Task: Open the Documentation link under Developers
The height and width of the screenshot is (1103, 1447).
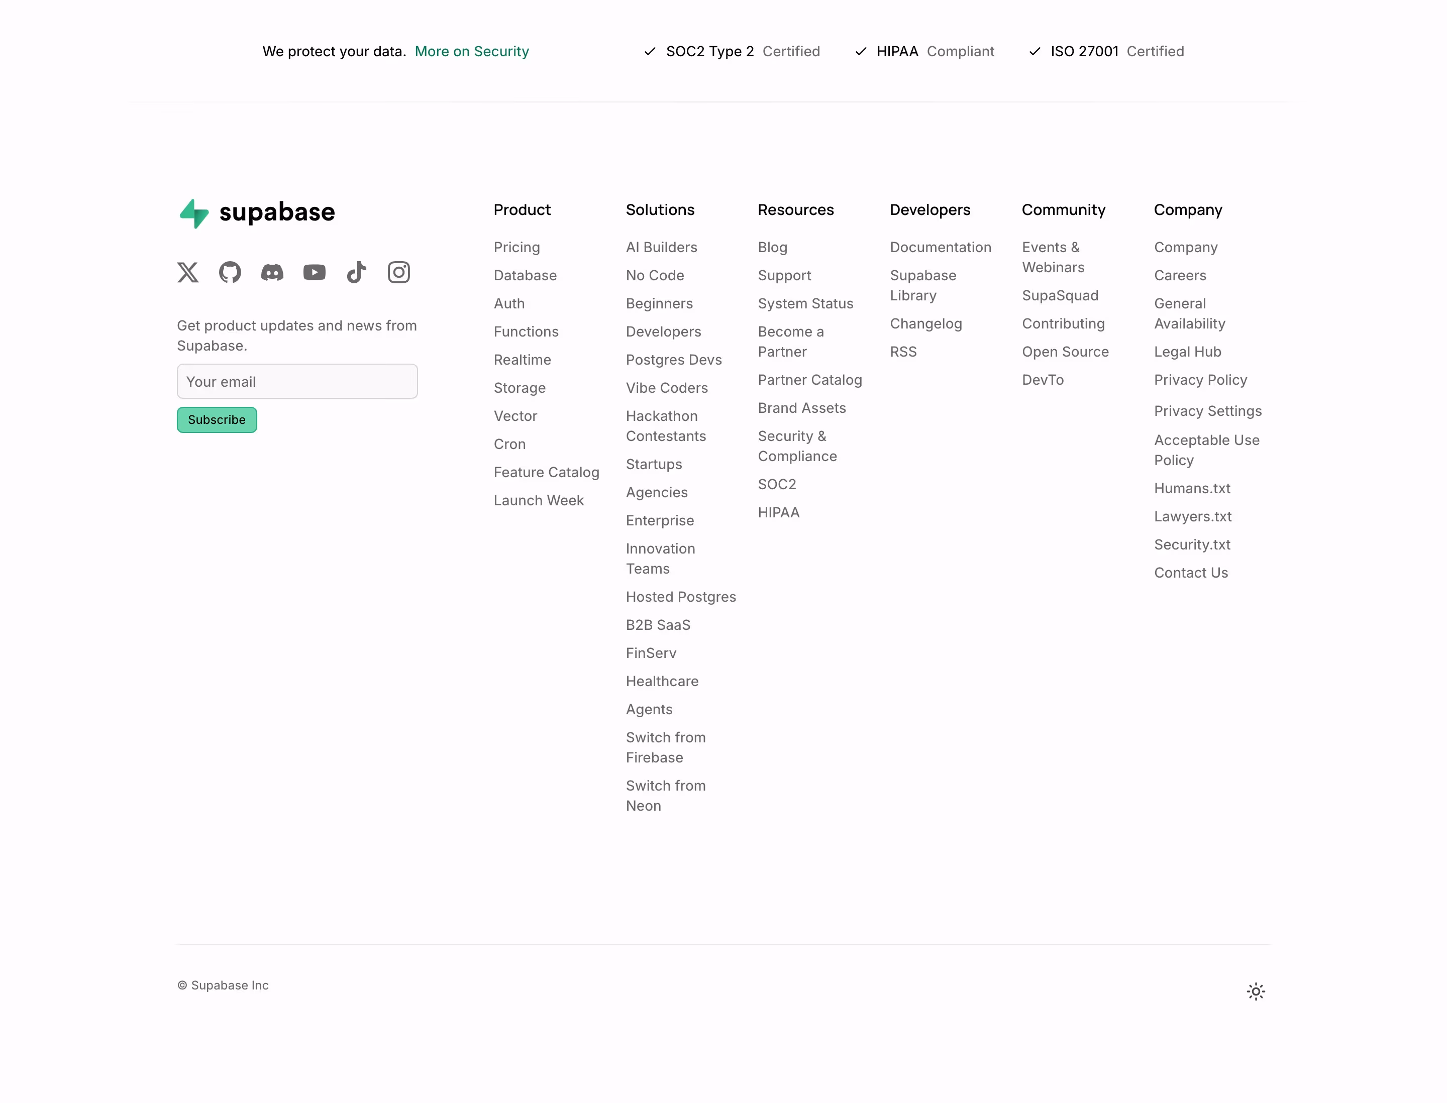Action: (x=941, y=248)
